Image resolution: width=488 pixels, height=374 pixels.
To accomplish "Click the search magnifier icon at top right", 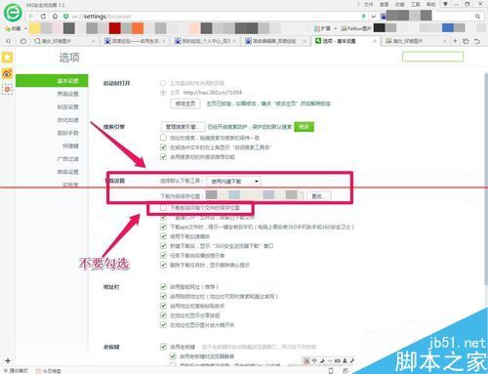I will tap(477, 16).
